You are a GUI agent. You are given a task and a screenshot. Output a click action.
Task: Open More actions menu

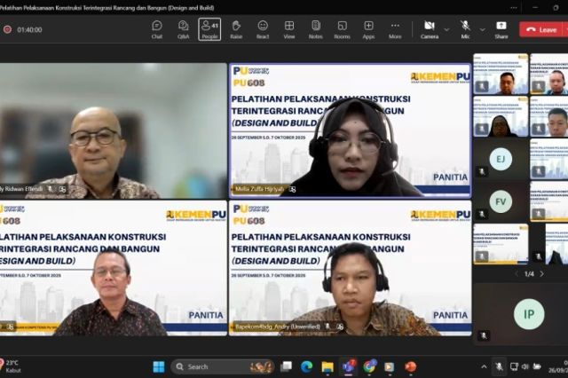pyautogui.click(x=395, y=29)
